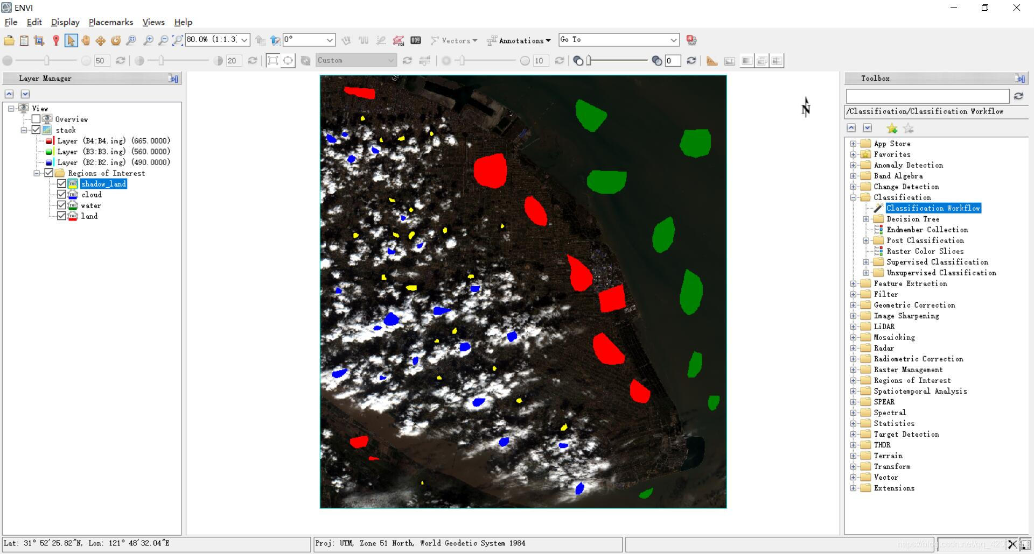Open the rotation angle dropdown
The width and height of the screenshot is (1034, 554).
[x=330, y=40]
